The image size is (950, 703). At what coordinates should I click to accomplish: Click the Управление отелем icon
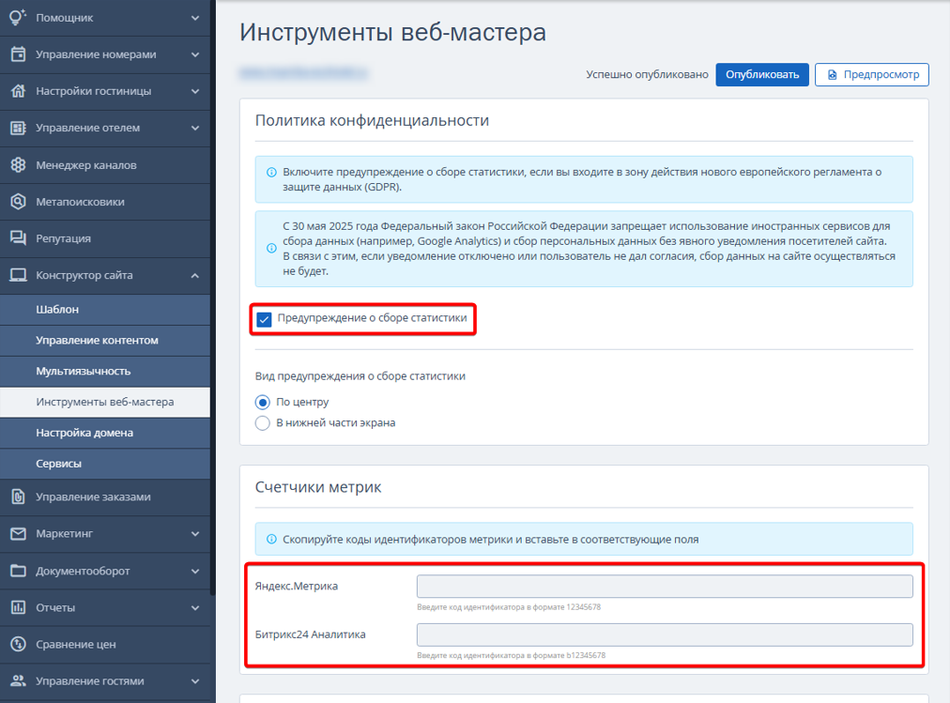[x=18, y=128]
